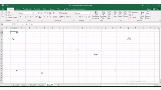The height and width of the screenshot is (90, 161).
Task: Toggle italic formatting
Action: tap(23, 17)
